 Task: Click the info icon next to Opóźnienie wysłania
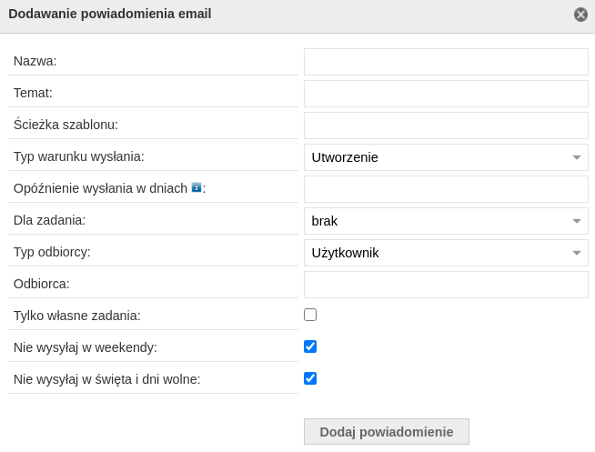197,187
